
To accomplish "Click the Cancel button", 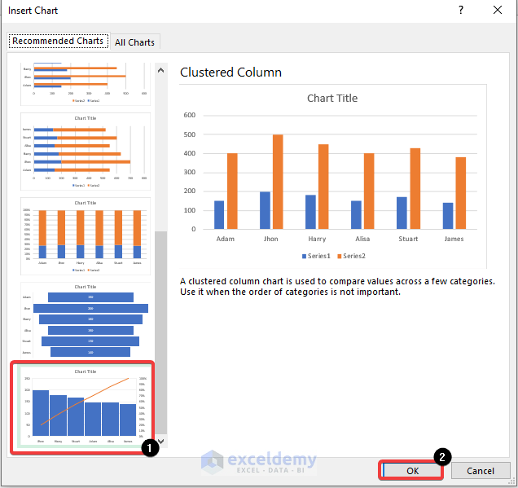I will click(481, 471).
